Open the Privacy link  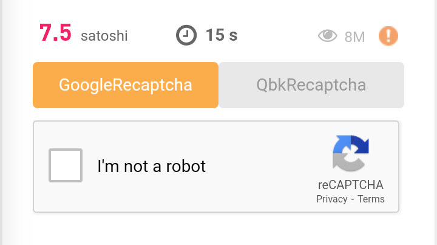[331, 199]
